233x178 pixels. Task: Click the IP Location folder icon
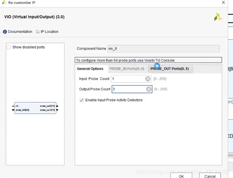[x=38, y=32]
